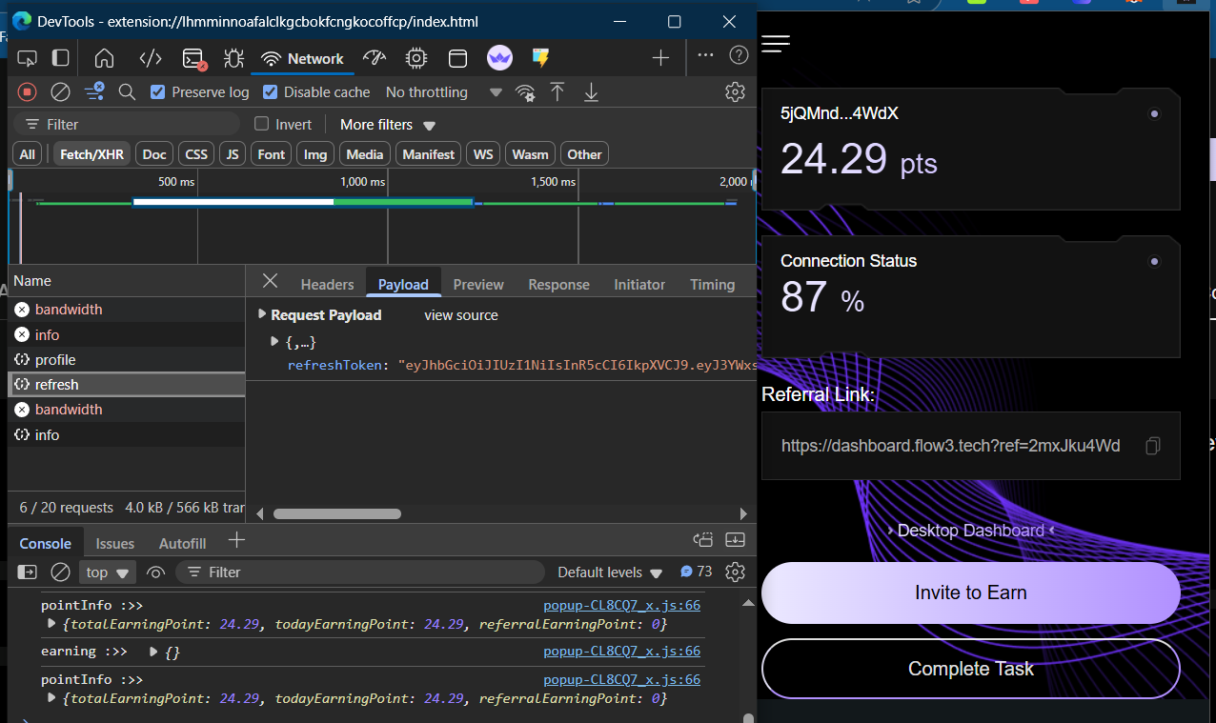The image size is (1216, 723).
Task: Click the Invite to Earn button
Action: [x=970, y=592]
